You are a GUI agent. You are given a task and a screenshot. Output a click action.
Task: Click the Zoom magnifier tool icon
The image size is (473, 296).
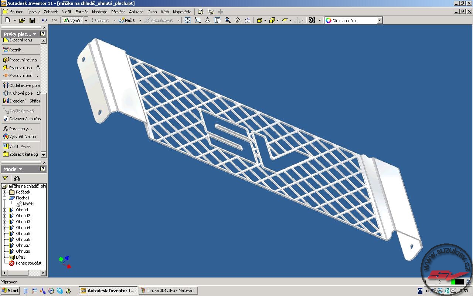(x=228, y=20)
